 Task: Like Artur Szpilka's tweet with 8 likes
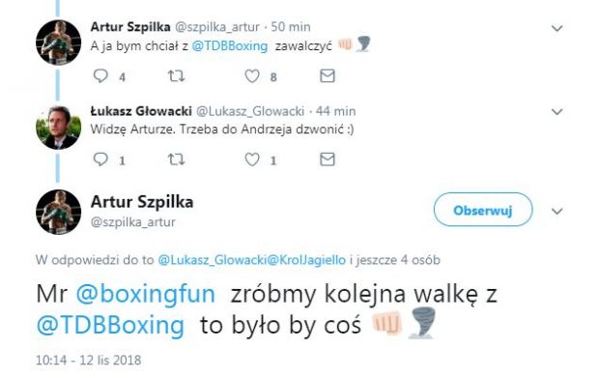pos(252,76)
